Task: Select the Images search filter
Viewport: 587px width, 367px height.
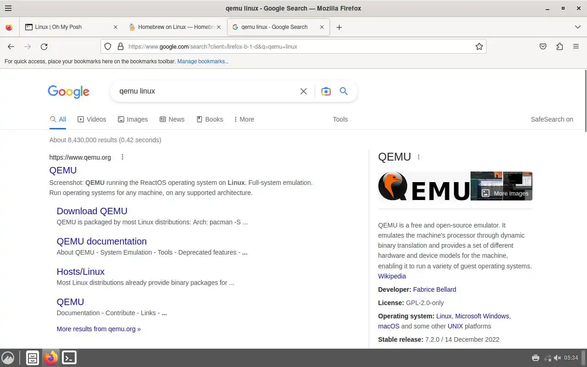Action: (133, 119)
